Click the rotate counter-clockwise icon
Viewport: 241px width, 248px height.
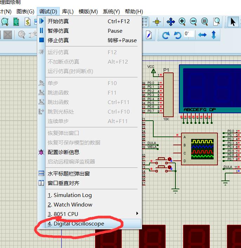(x=178, y=35)
